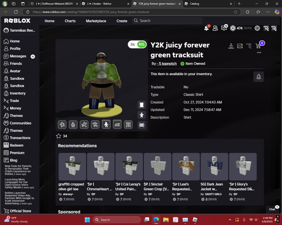Open the shopping cart icon
Screen dimensions: 282x225
tap(258, 46)
